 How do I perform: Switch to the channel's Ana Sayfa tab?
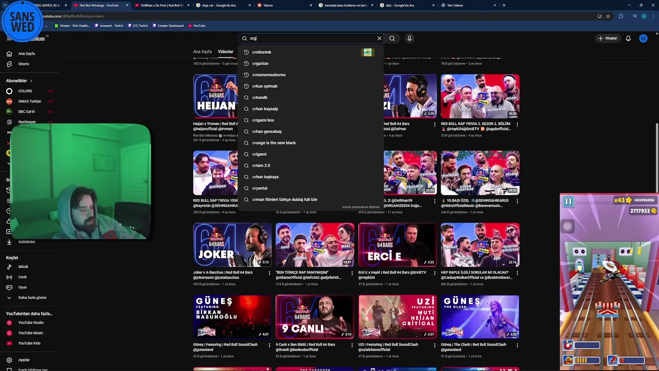(202, 52)
